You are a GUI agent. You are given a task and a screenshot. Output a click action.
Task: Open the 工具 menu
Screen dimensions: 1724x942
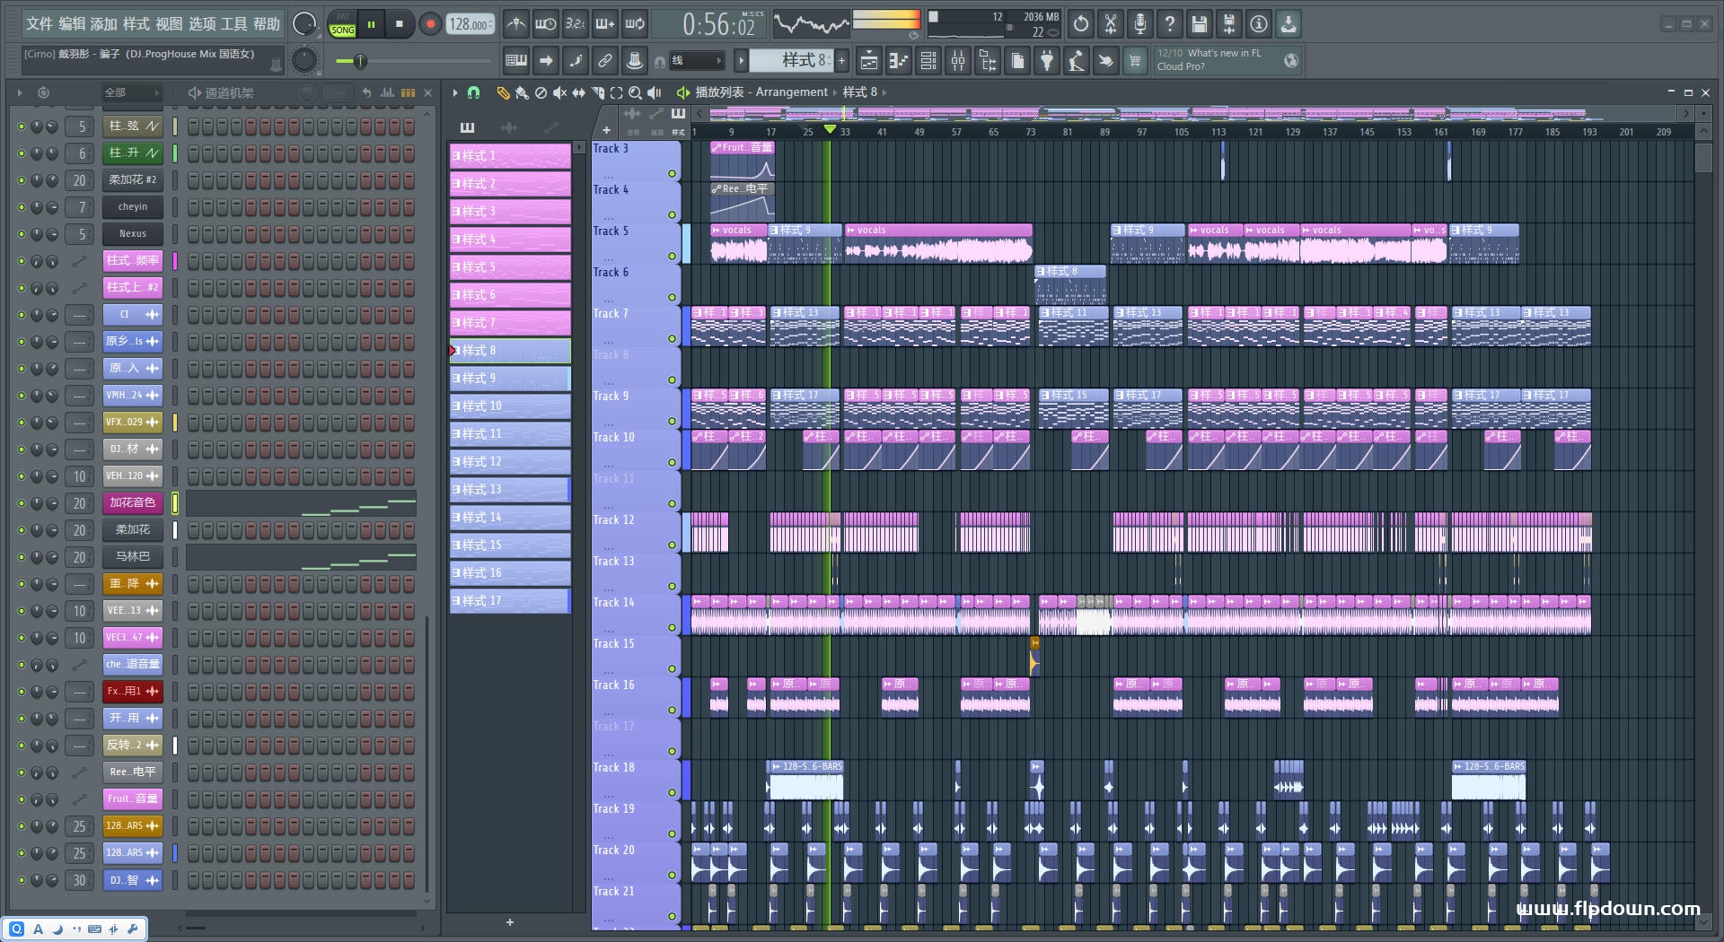coord(234,24)
